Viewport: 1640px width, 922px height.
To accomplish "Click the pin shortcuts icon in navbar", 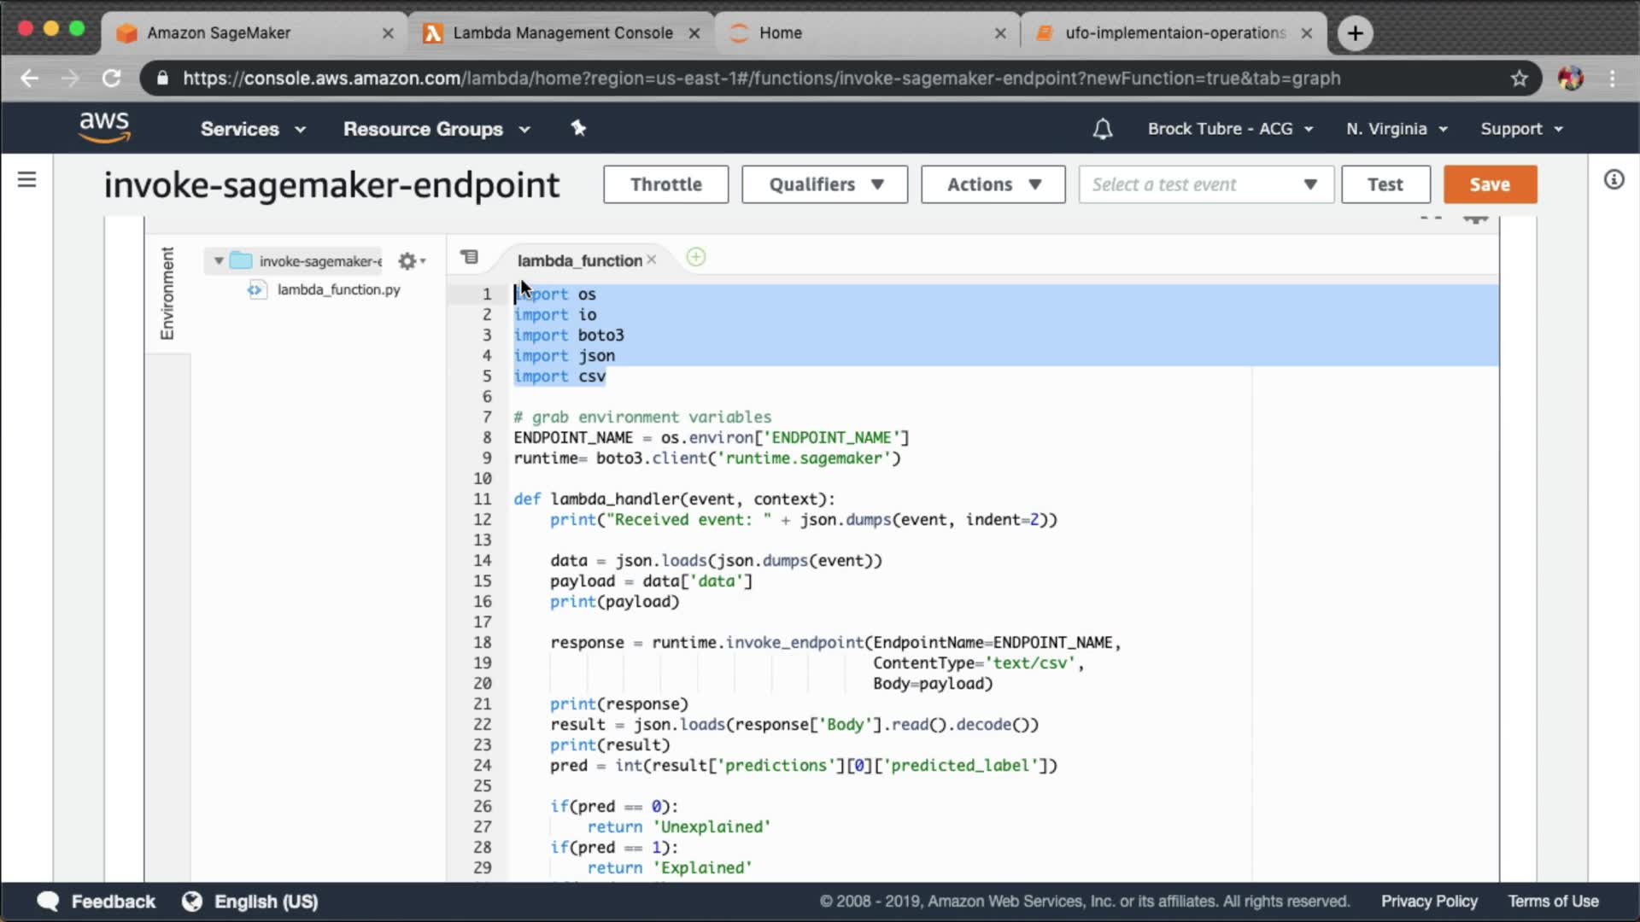I will click(x=578, y=128).
